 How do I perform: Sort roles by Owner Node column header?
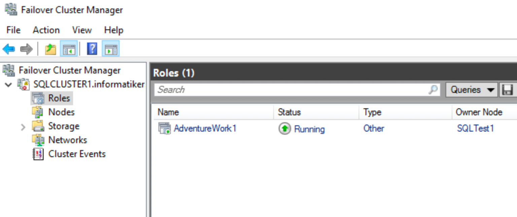tap(479, 112)
